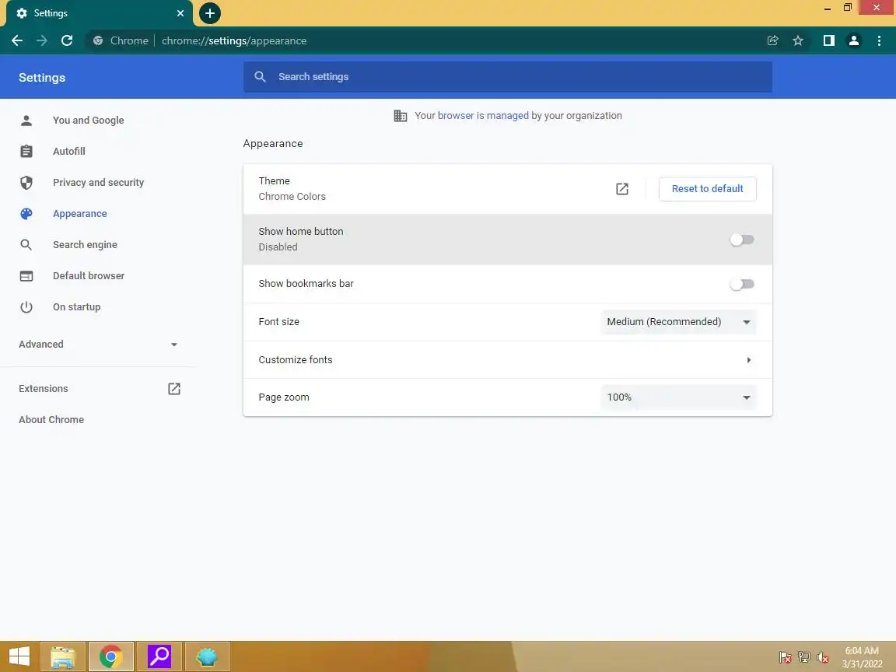Go to Privacy and security settings
Viewport: 896px width, 672px height.
click(98, 182)
